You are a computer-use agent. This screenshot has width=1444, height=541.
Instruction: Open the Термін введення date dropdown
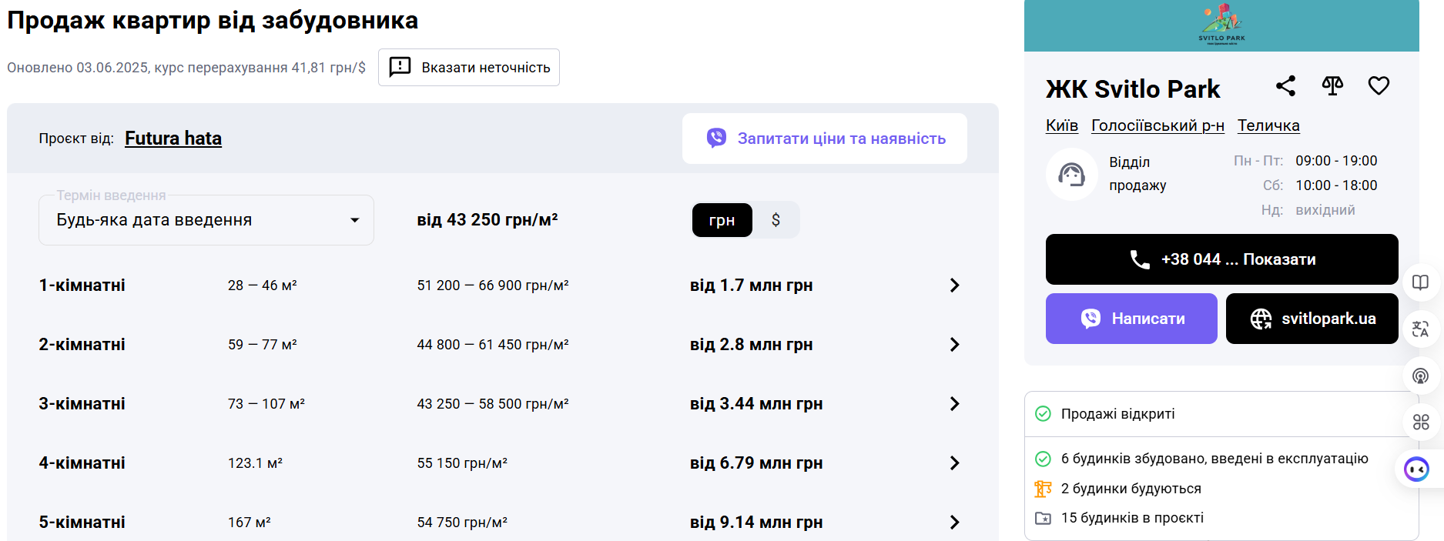point(206,220)
